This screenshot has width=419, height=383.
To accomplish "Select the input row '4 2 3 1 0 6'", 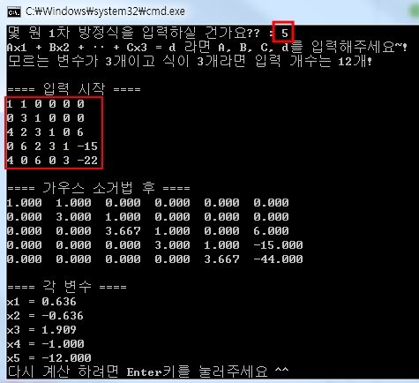I will coord(46,132).
